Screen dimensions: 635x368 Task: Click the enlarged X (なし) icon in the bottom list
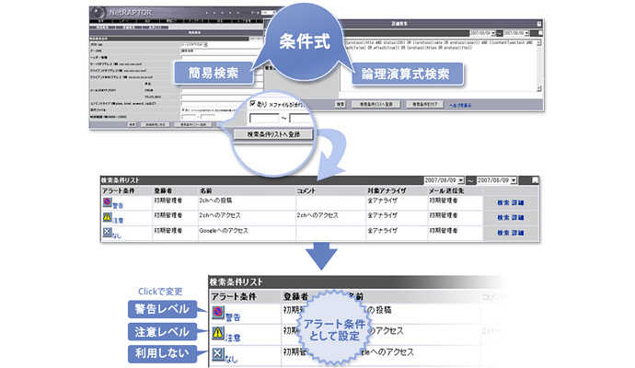tap(218, 354)
